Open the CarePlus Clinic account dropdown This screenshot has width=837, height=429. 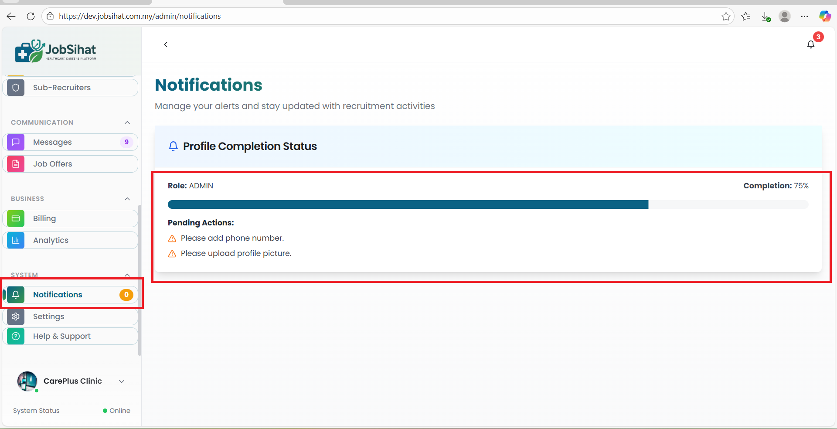pyautogui.click(x=122, y=381)
